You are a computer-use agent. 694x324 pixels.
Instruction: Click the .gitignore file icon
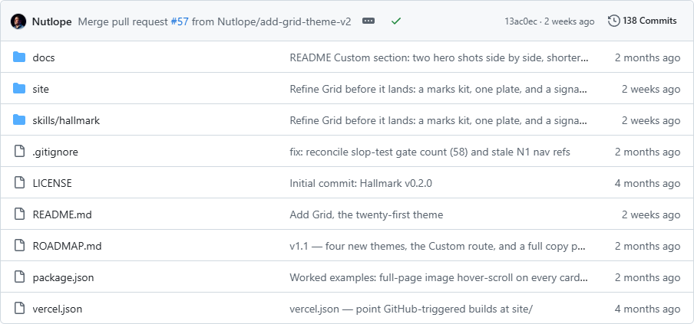(19, 151)
